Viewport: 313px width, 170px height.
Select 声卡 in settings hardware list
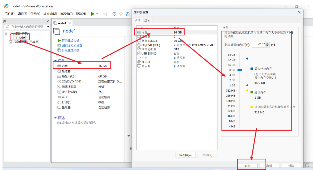pyautogui.click(x=177, y=58)
